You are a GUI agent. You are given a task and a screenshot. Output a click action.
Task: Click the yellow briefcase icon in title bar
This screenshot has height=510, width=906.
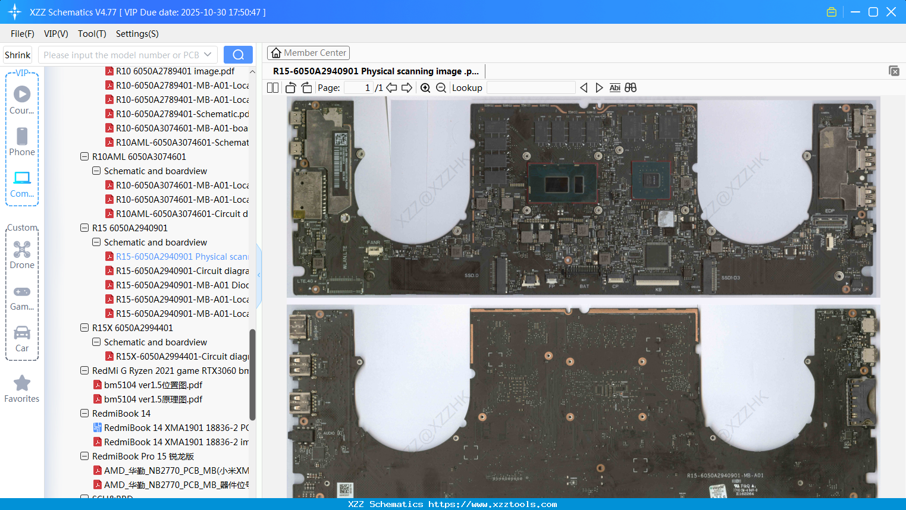point(832,12)
